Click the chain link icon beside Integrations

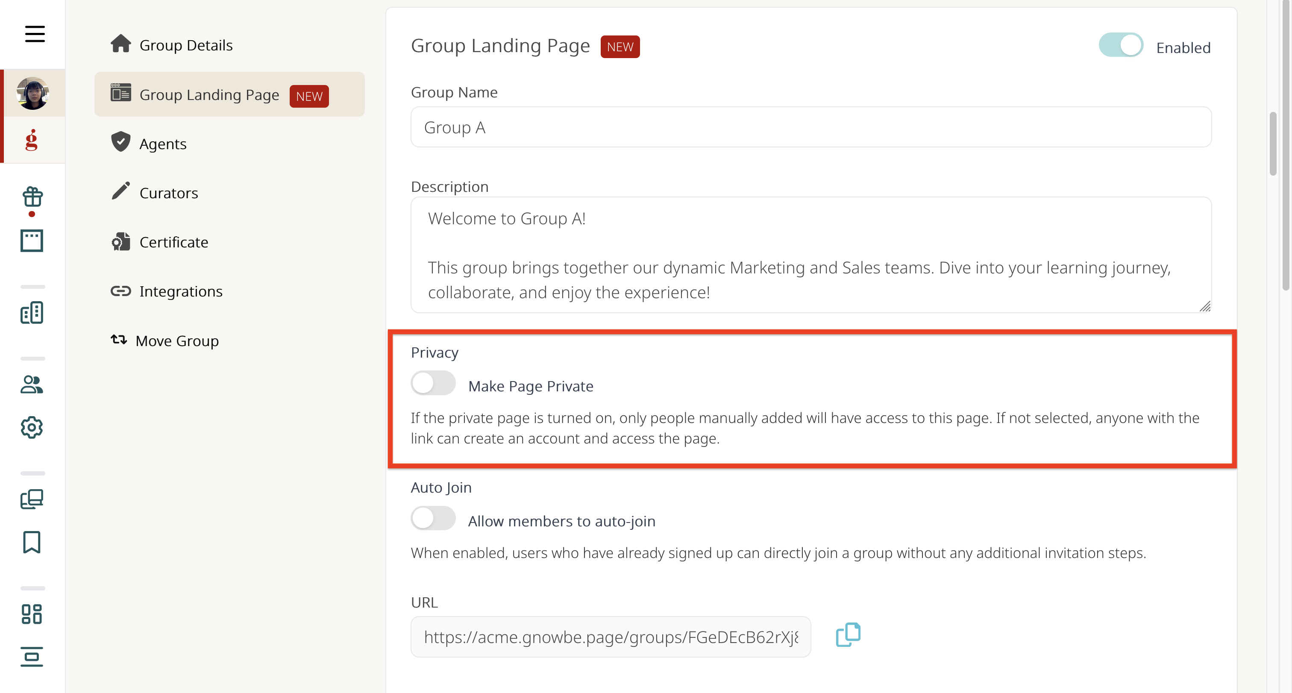coord(121,291)
